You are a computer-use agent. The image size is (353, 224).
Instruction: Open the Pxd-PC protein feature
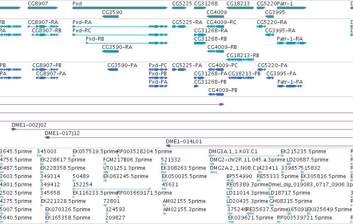coord(158,70)
